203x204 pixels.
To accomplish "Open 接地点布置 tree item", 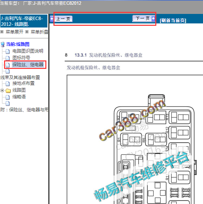I will [23, 83].
